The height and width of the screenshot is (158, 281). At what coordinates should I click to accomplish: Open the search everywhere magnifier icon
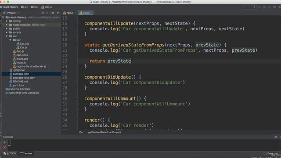[x=280, y=7]
